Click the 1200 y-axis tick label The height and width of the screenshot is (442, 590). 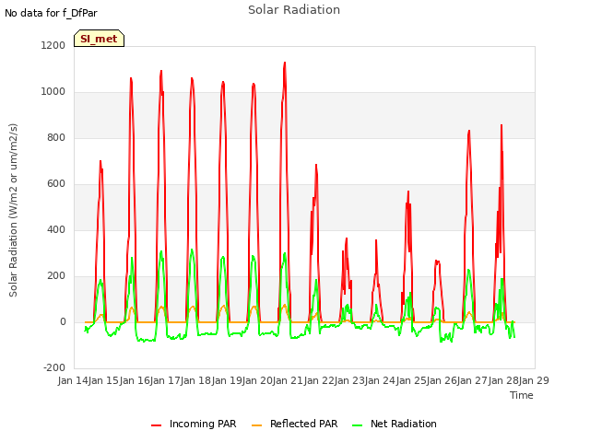click(x=53, y=45)
